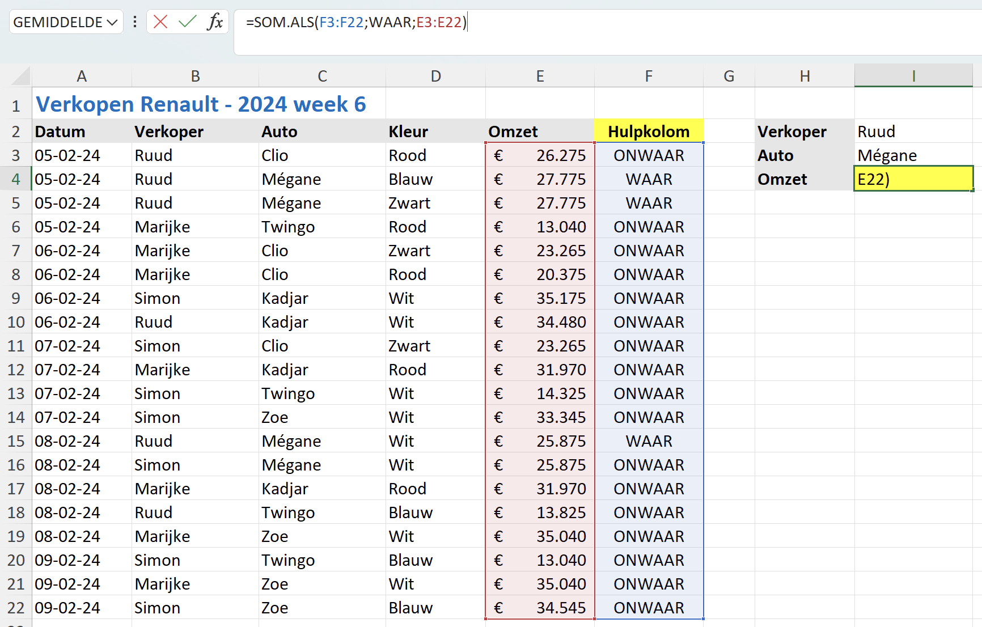
Task: Click 'WAAR' in Hulpkolom row 4
Action: (x=649, y=179)
